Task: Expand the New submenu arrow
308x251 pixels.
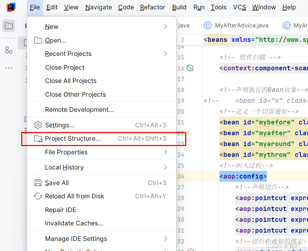Action: [166, 27]
